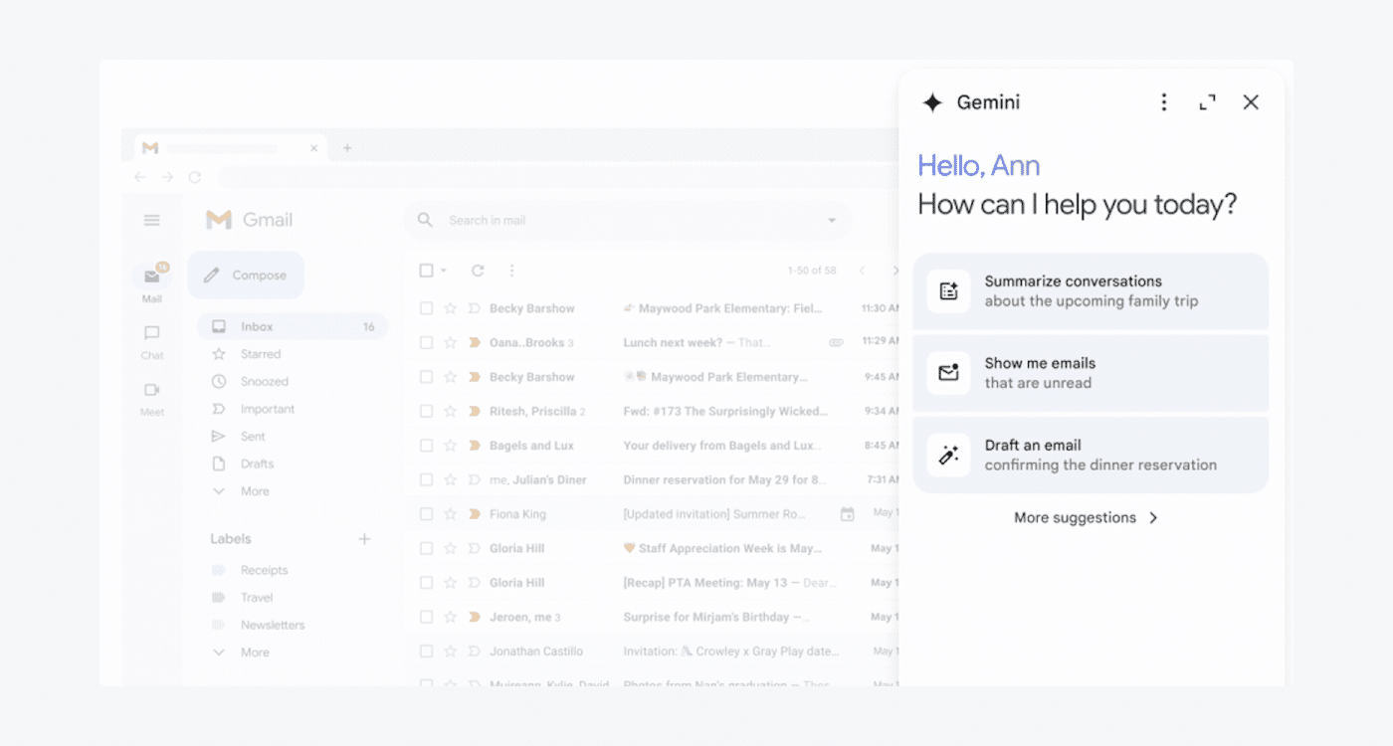Select the Bagels and Lux email checkbox
Screen dimensions: 1393x746
point(426,446)
